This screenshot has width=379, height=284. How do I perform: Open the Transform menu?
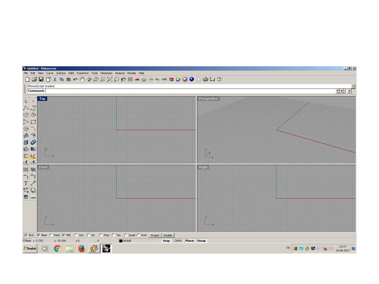coord(83,73)
